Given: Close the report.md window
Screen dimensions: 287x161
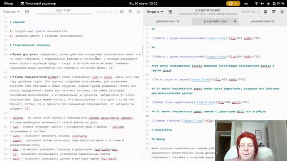Looking at the screenshot, I should (139, 12).
